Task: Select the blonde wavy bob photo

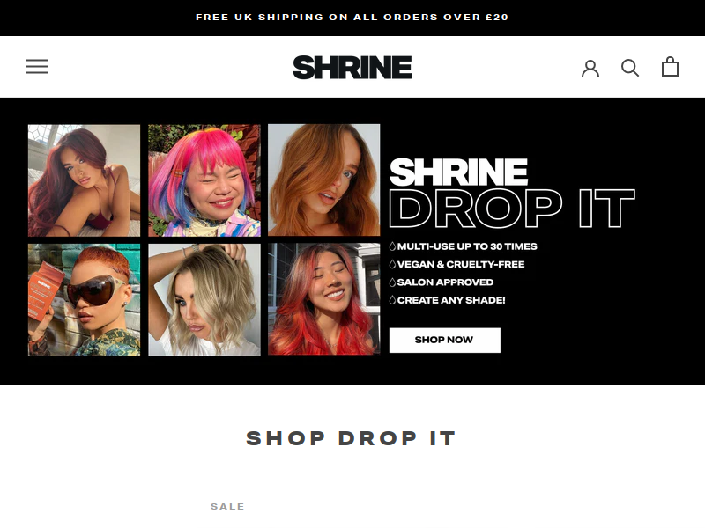Action: click(x=204, y=299)
